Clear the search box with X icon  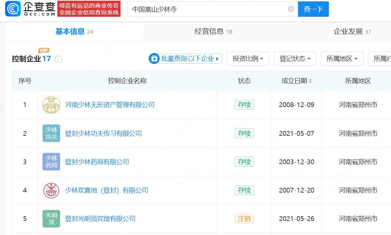pos(291,9)
